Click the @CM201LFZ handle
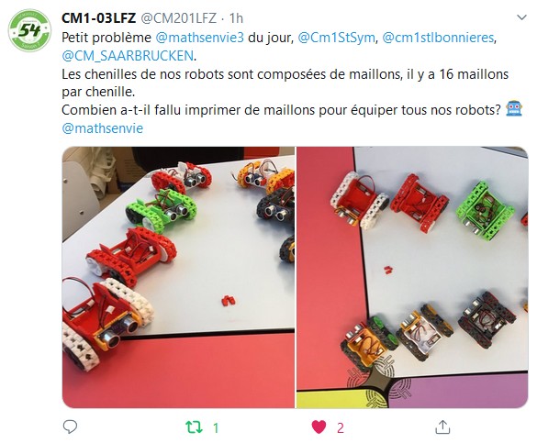This screenshot has height=443, width=537. 178,17
